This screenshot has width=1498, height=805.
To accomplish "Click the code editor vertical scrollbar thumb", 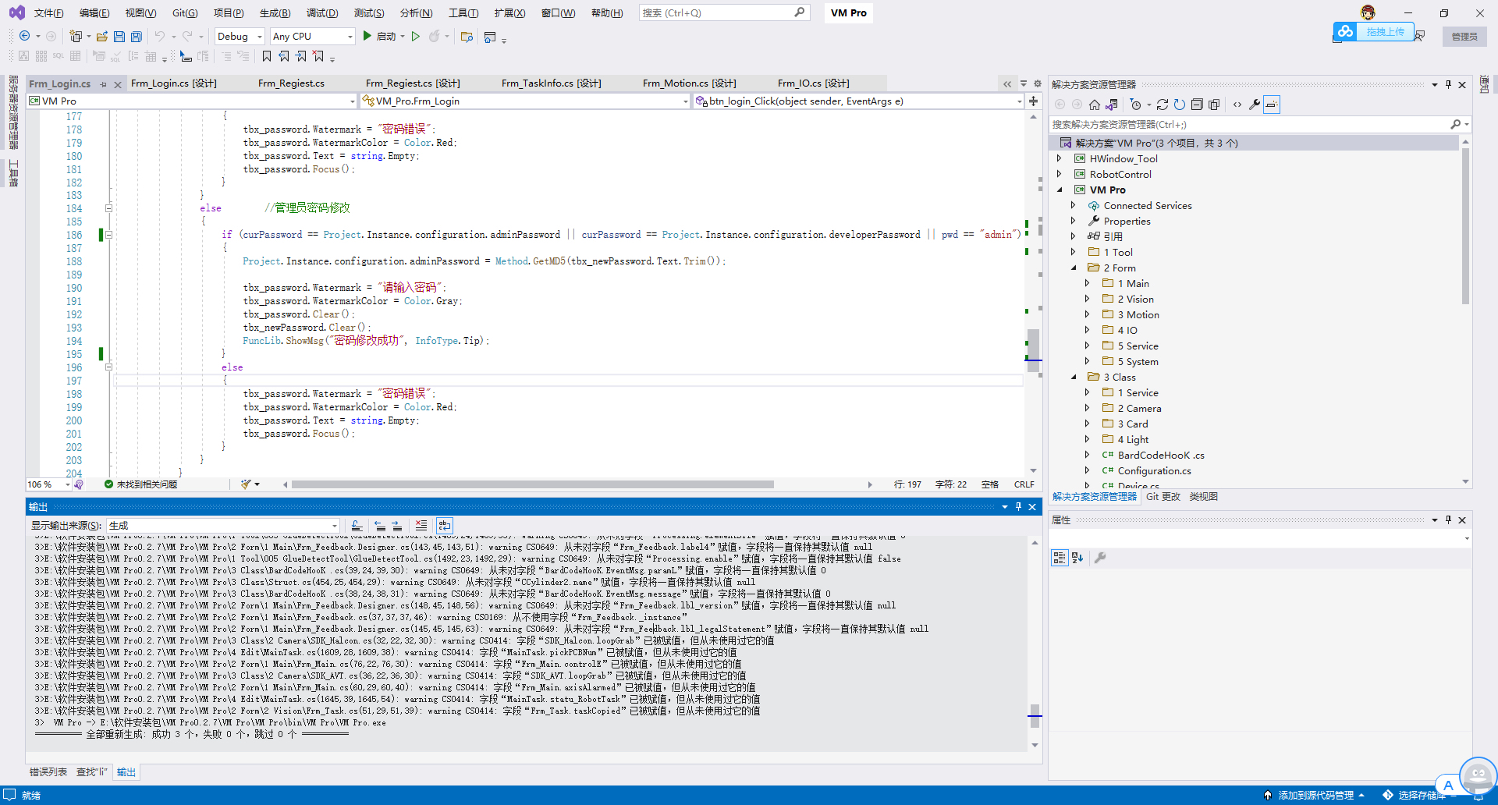I will tap(1033, 350).
